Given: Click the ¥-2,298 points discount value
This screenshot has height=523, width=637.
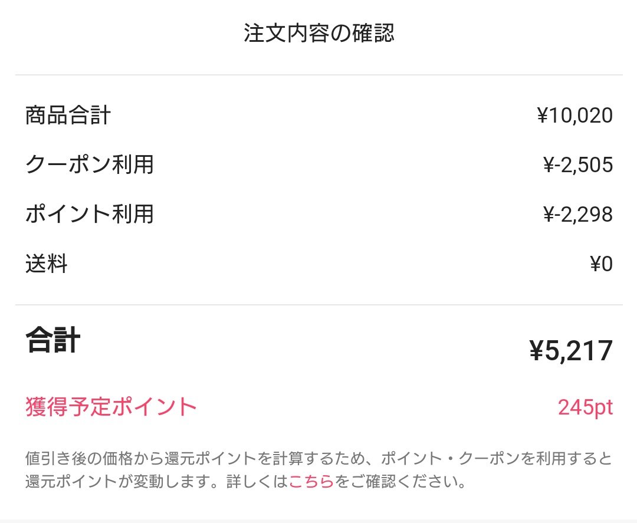Looking at the screenshot, I should 577,215.
